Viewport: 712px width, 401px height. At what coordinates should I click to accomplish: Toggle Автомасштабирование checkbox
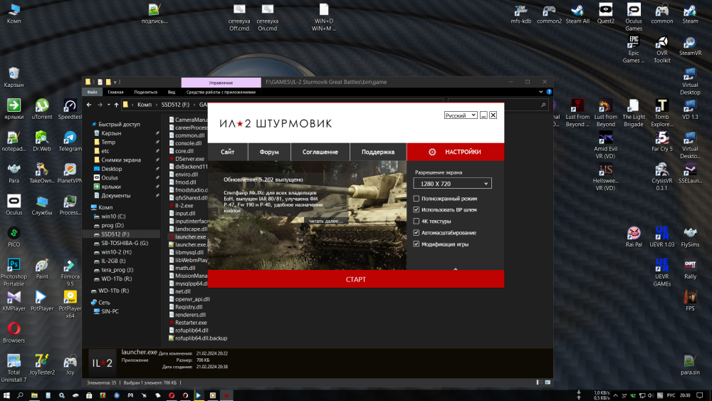[417, 232]
